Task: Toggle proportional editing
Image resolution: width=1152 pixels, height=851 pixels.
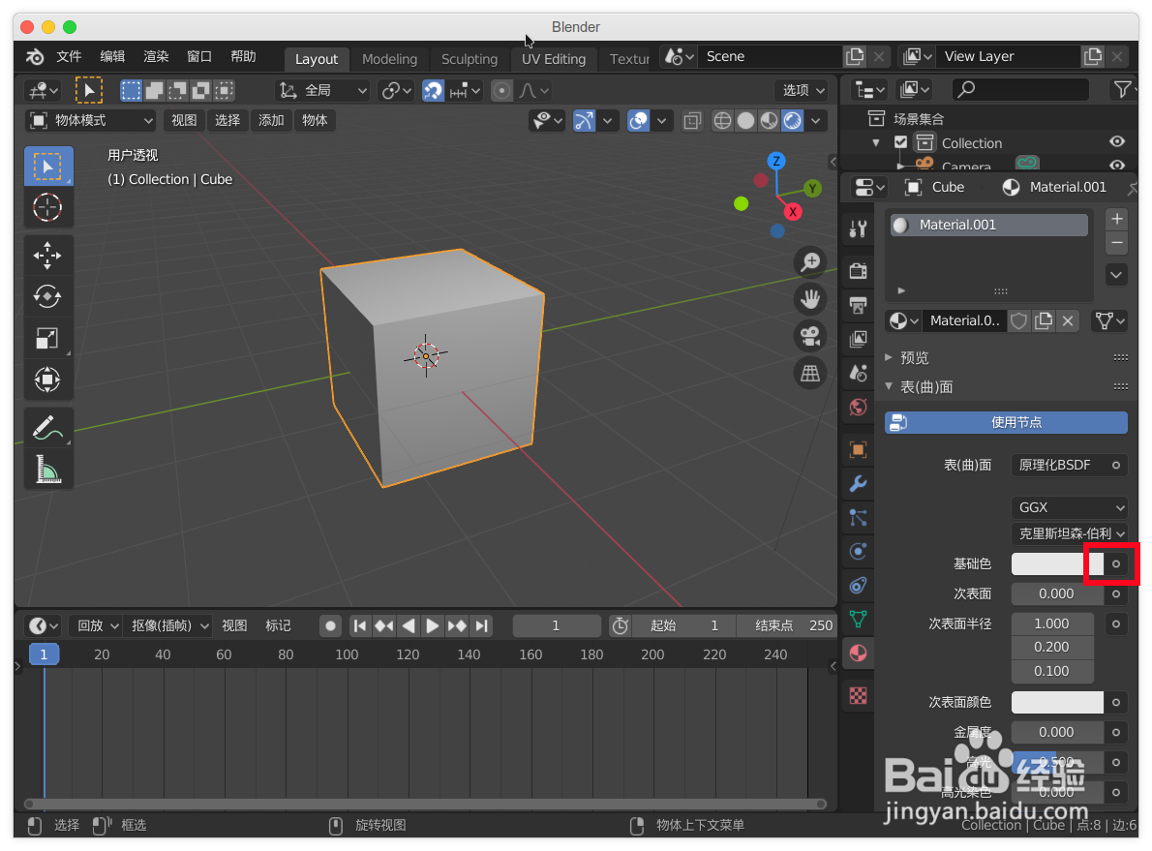Action: coord(501,90)
